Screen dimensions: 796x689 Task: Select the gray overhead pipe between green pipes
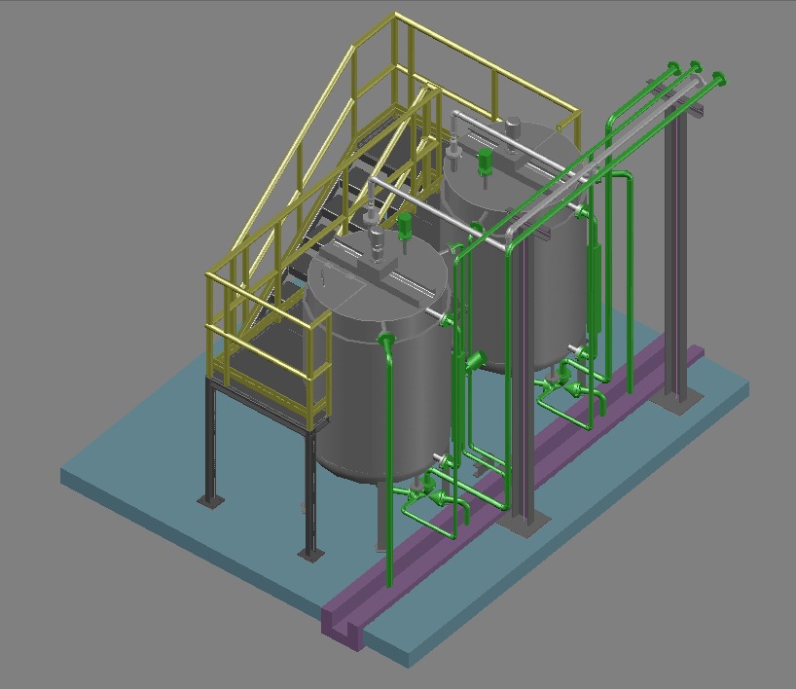[x=604, y=159]
